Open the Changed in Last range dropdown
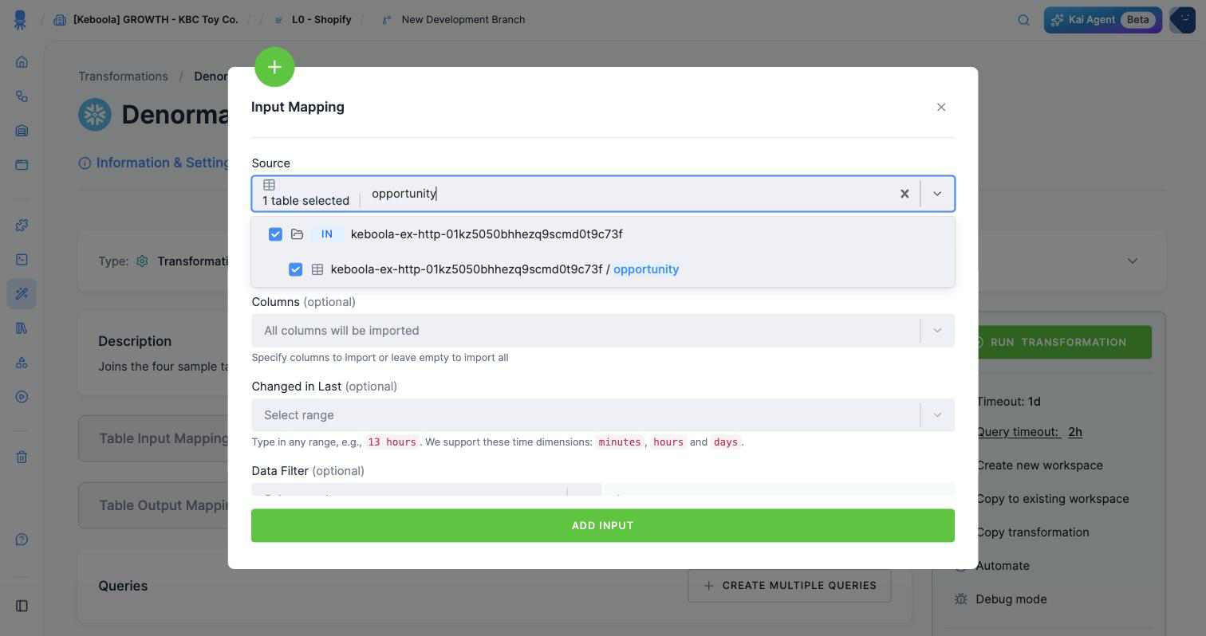 603,415
